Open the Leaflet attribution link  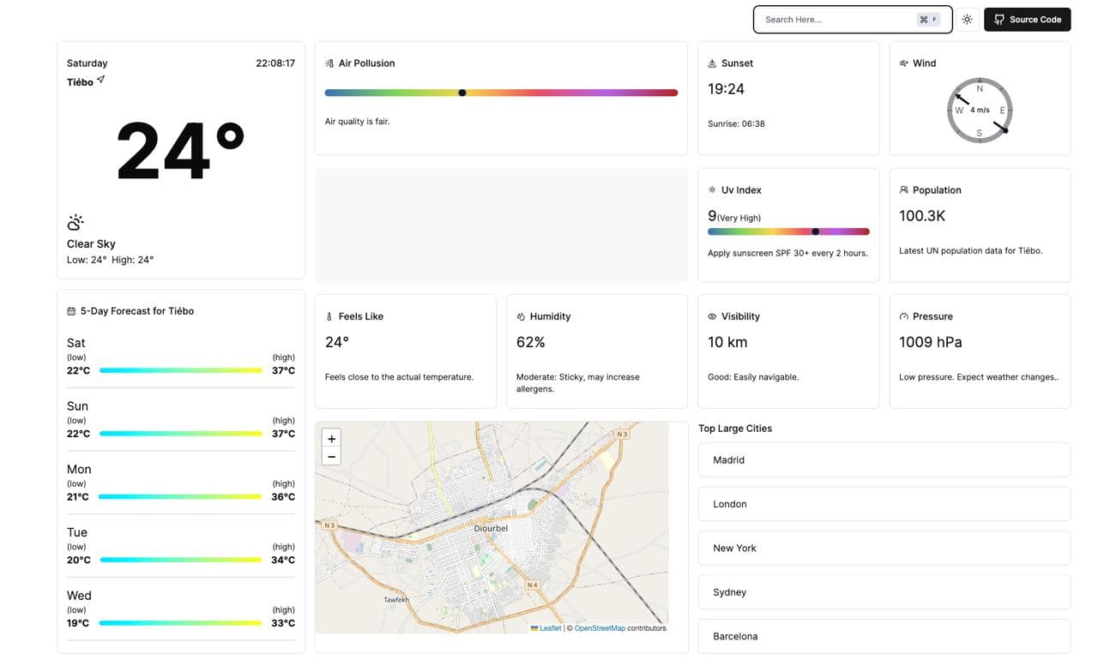[x=550, y=628]
